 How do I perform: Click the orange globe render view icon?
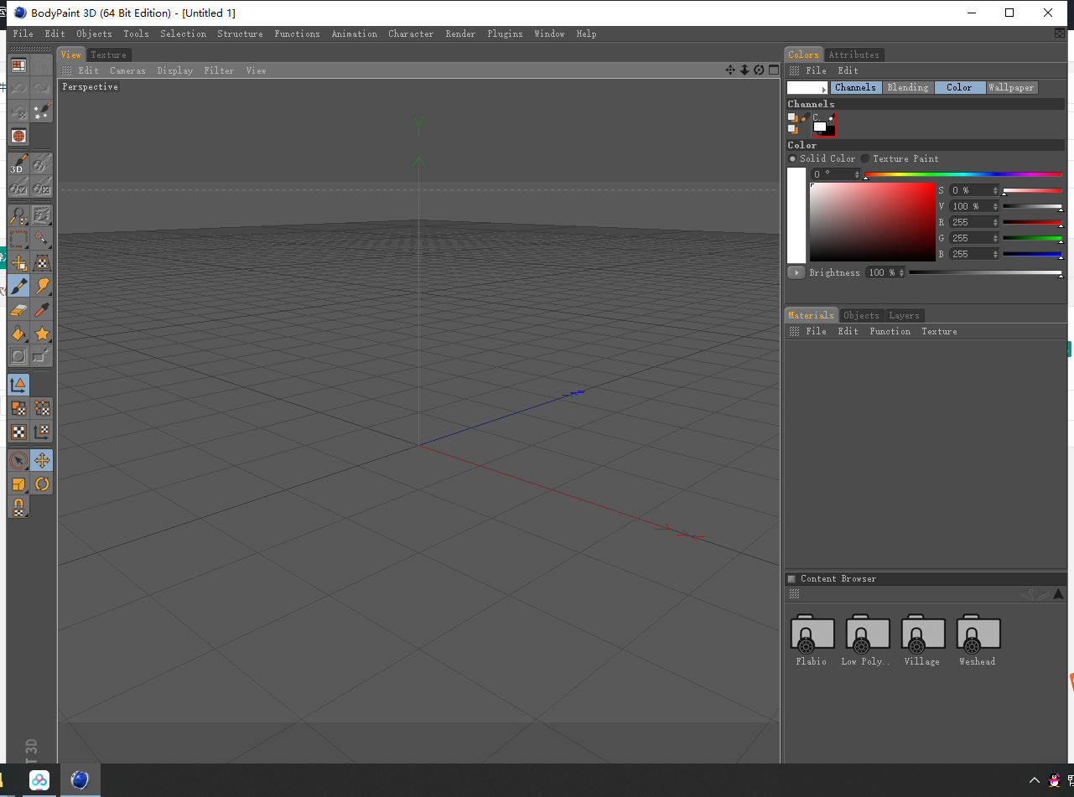click(x=18, y=135)
